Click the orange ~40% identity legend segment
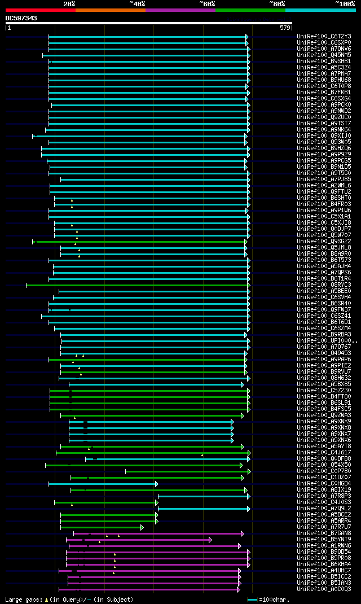The image size is (361, 604). tap(111, 10)
